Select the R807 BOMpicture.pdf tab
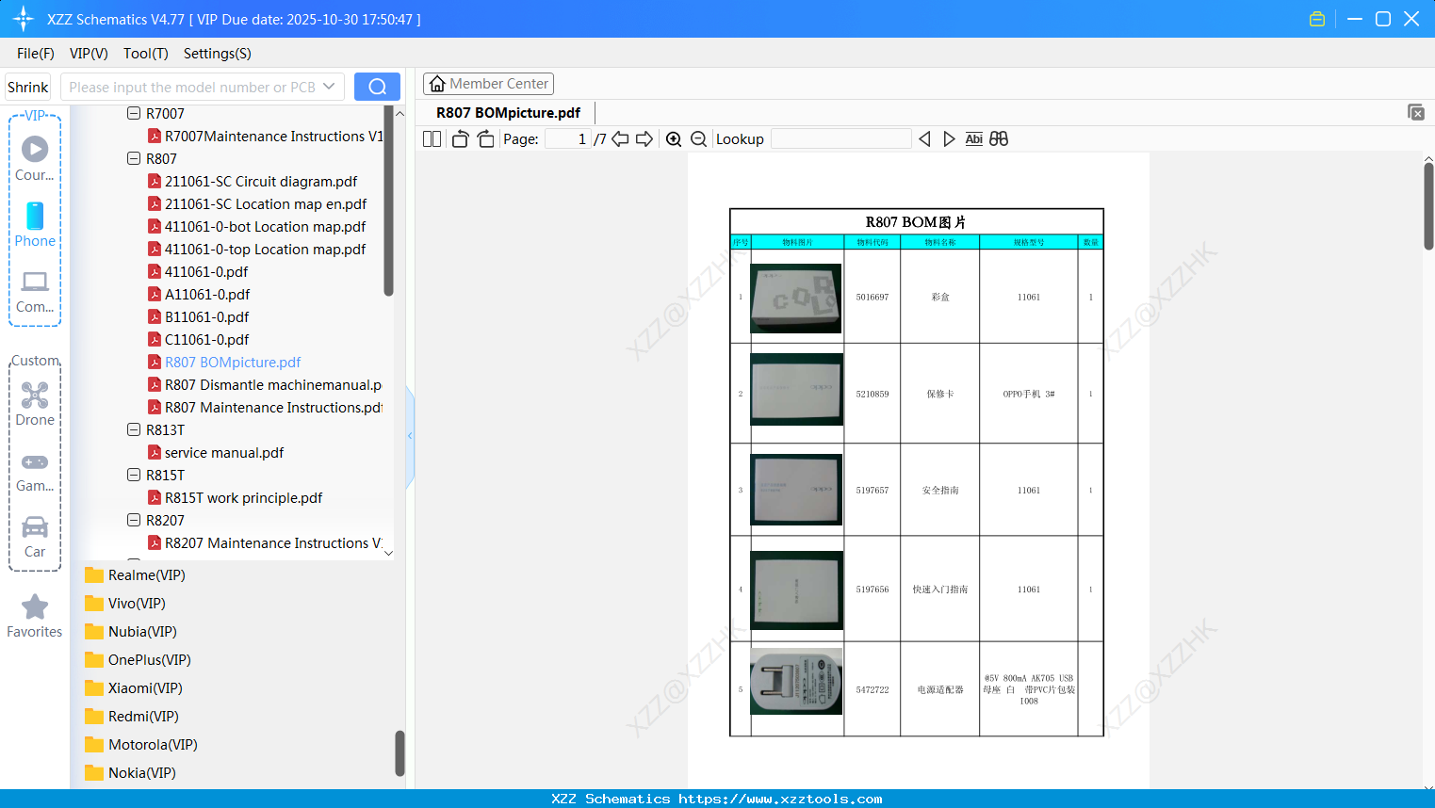 click(508, 112)
